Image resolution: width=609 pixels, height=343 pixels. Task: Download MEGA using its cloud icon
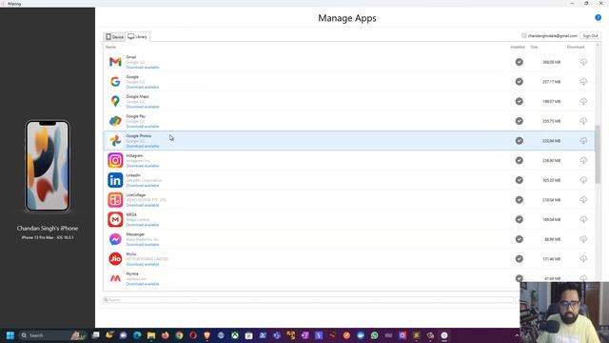(x=583, y=219)
